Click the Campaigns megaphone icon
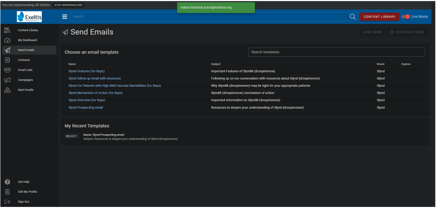 tap(7, 80)
